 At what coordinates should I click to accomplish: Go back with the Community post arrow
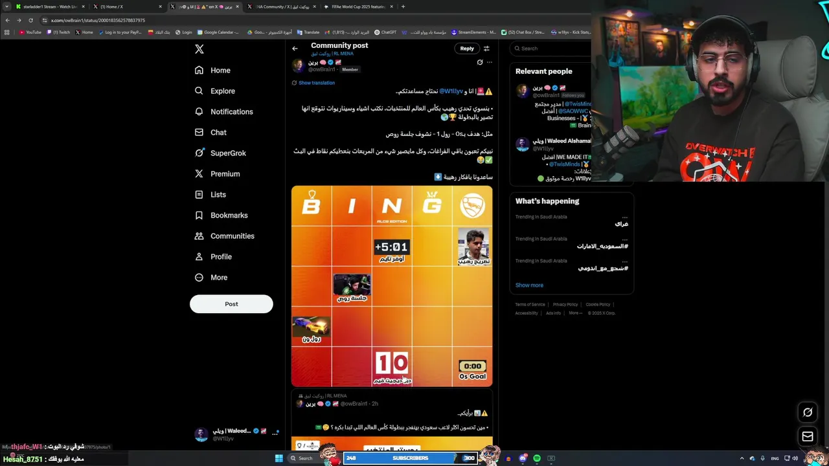tap(295, 48)
